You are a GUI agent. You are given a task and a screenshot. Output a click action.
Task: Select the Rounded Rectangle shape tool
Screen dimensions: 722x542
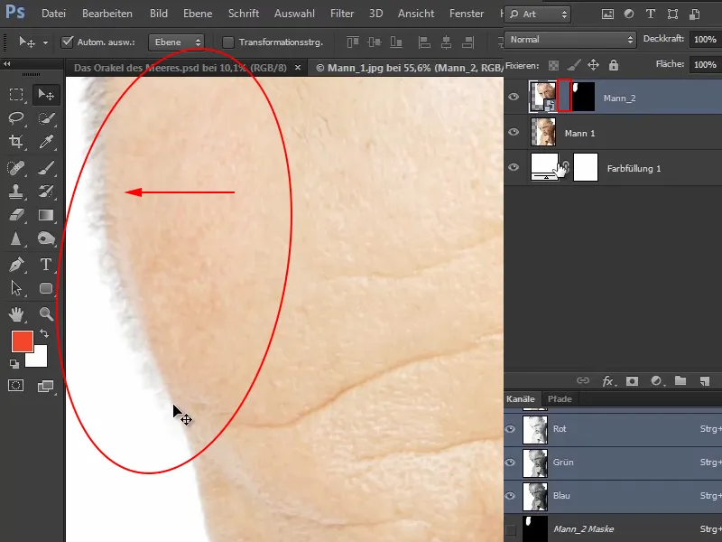[46, 288]
